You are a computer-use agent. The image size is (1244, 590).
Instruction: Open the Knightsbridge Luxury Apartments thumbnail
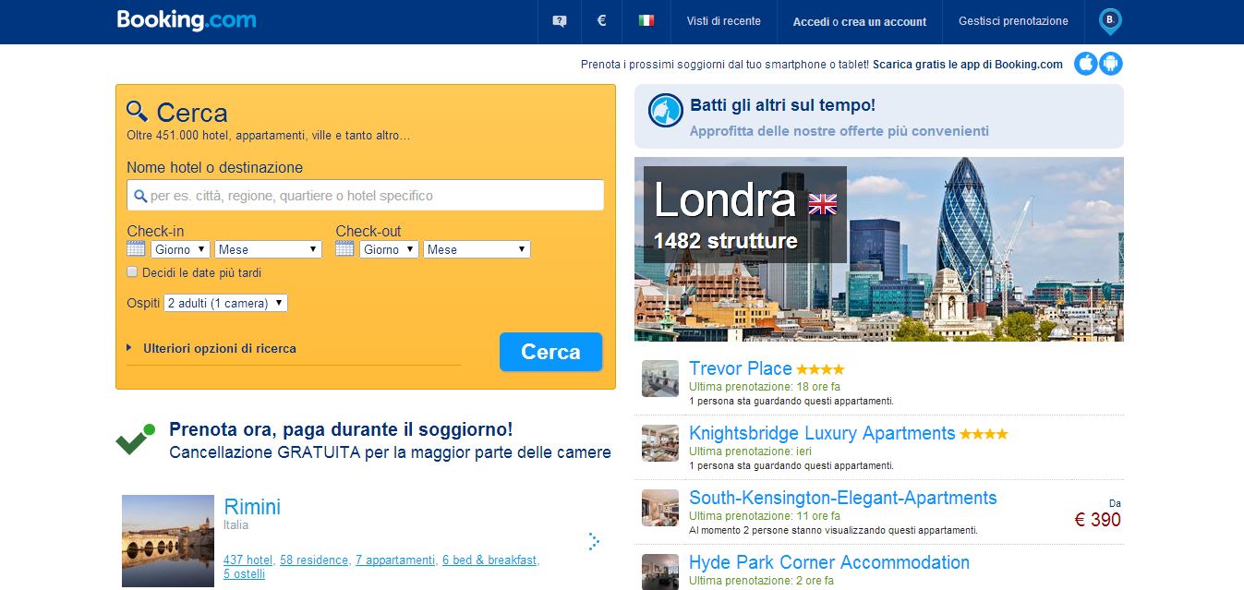coord(660,443)
